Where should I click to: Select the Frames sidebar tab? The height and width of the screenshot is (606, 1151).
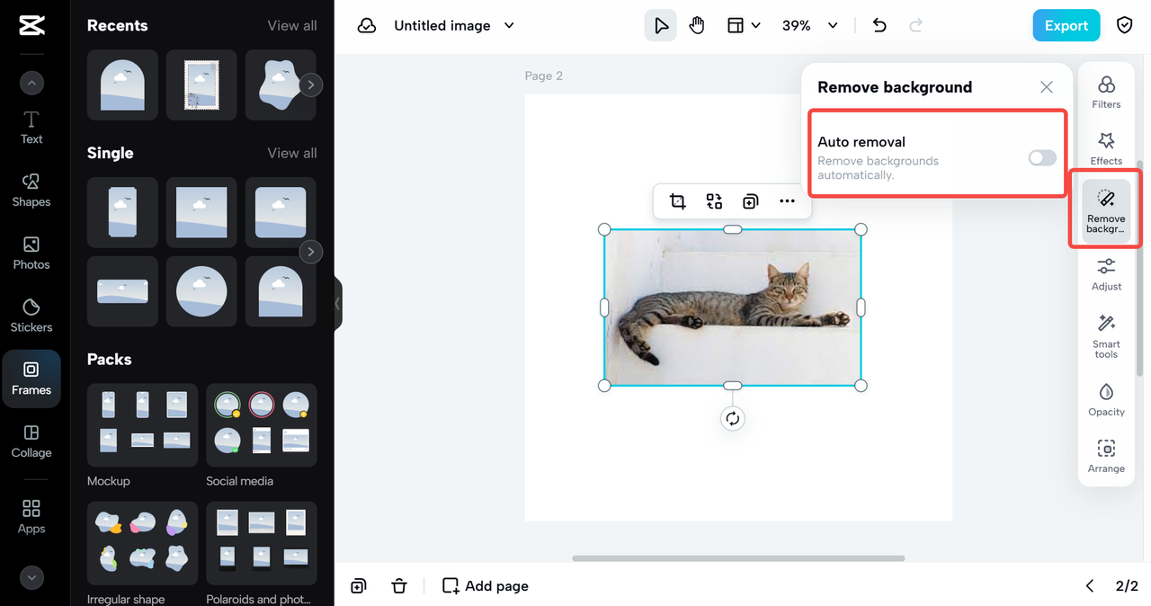pos(31,379)
